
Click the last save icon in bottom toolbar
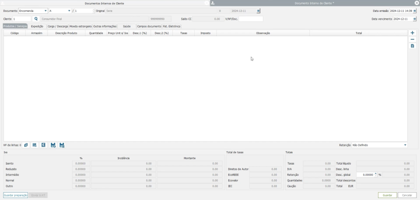(62, 145)
